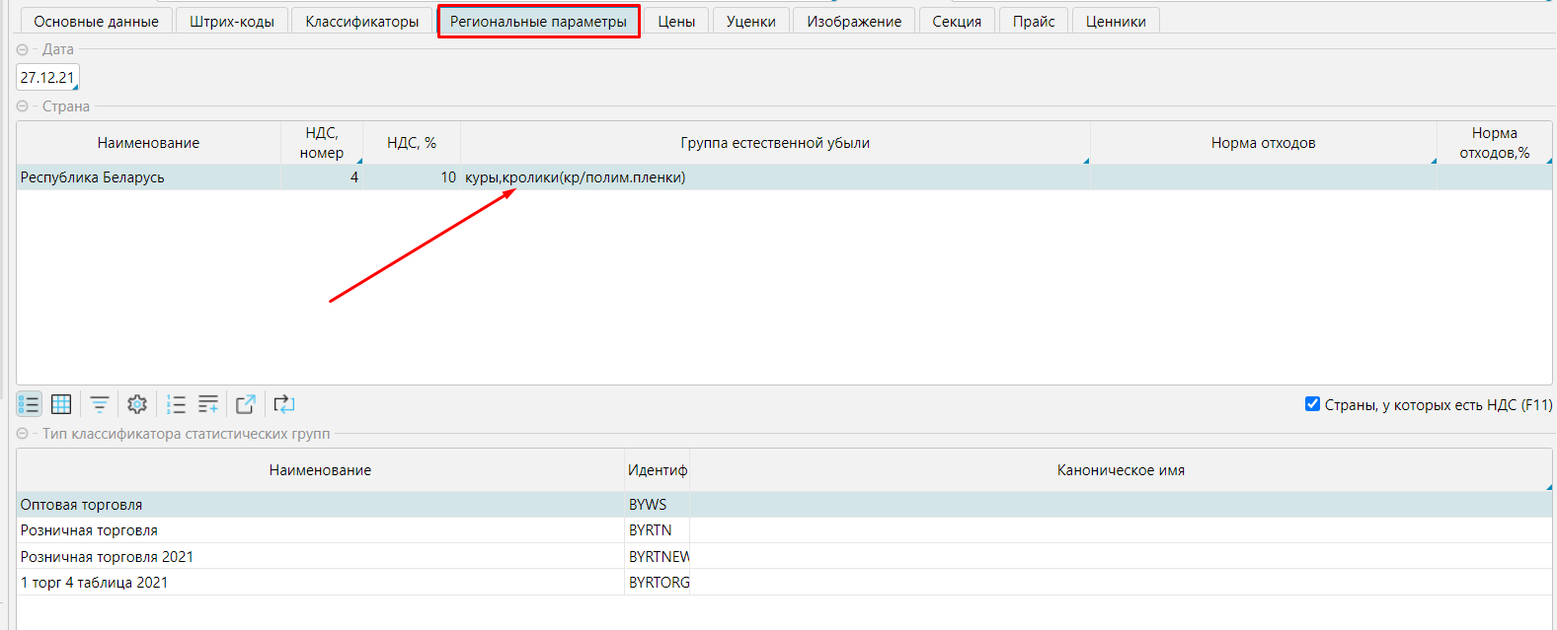Screen dimensions: 1557x630
Task: Click the date field 27.12.21
Action: click(46, 77)
